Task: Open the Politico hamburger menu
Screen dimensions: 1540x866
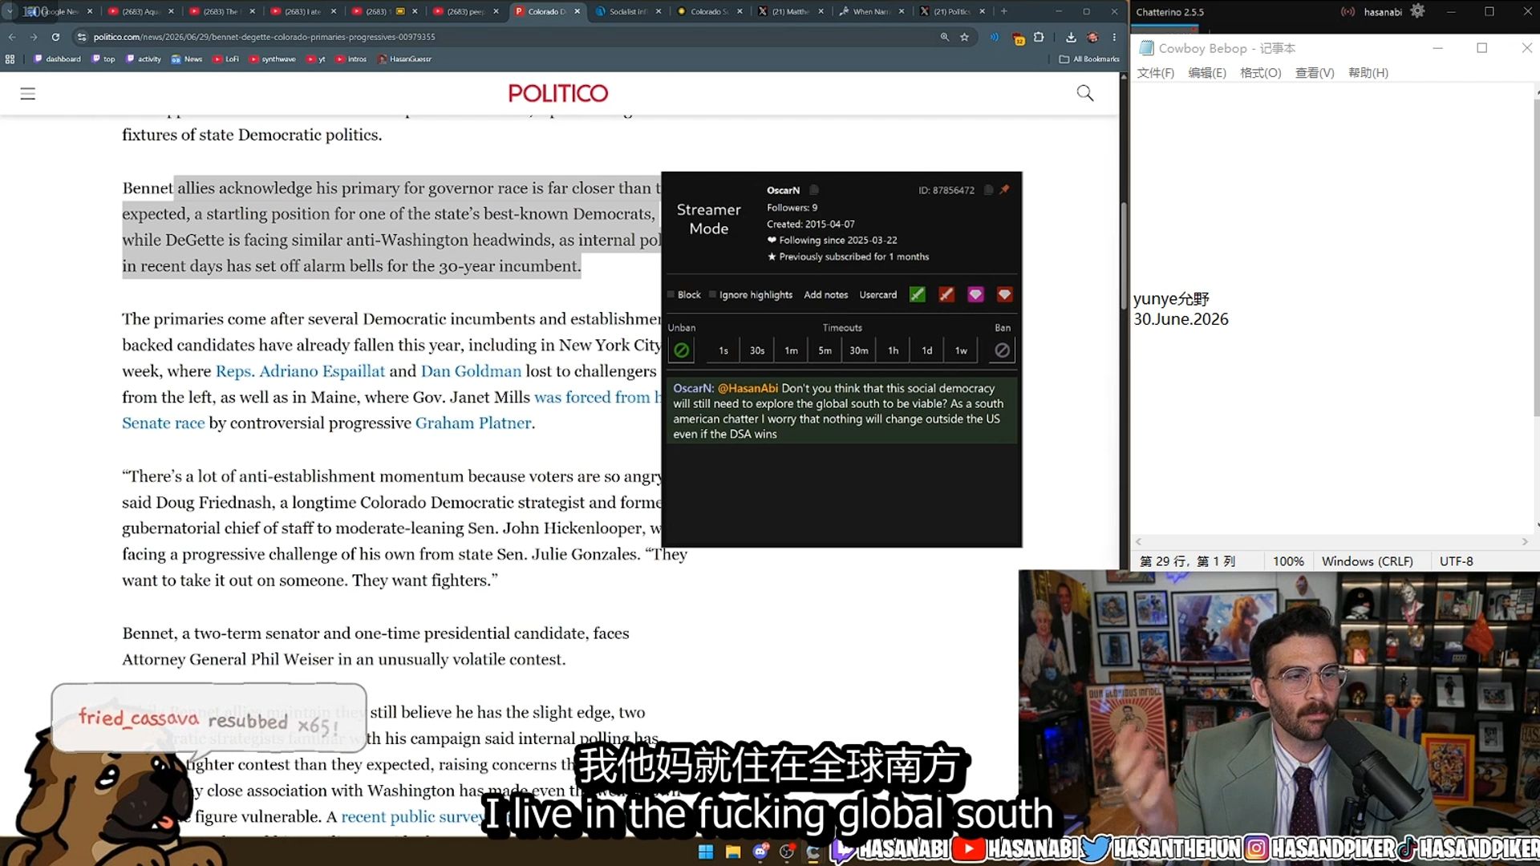Action: point(28,94)
